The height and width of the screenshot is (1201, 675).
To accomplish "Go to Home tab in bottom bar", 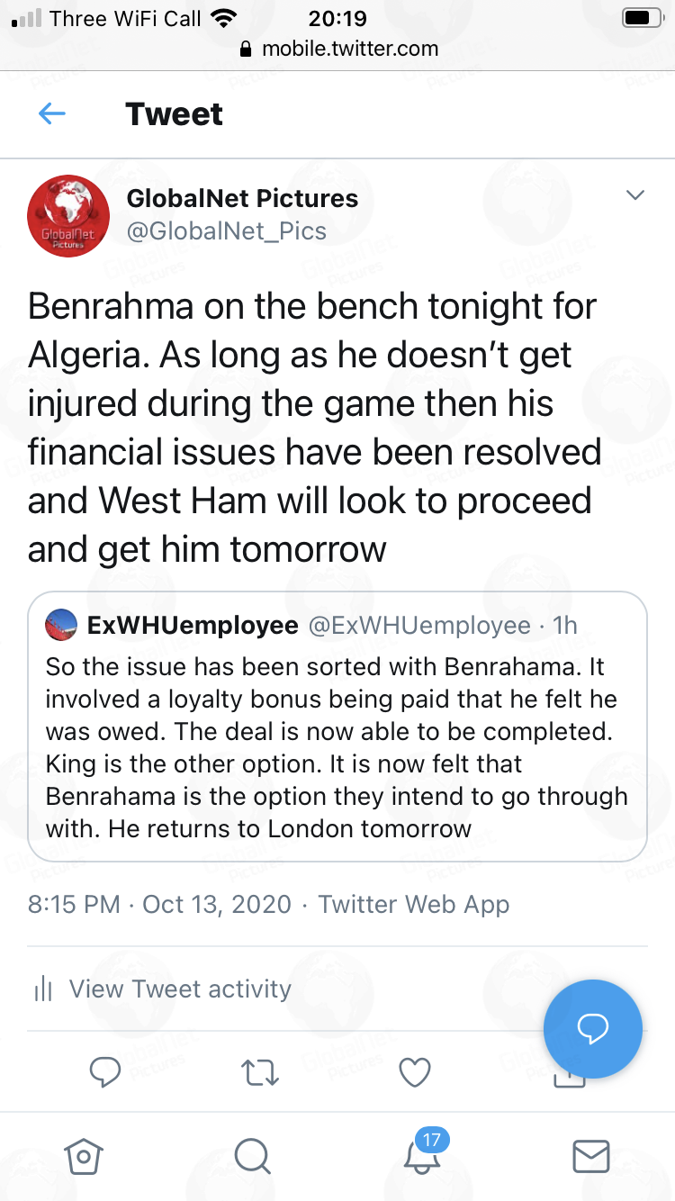I will [84, 1156].
